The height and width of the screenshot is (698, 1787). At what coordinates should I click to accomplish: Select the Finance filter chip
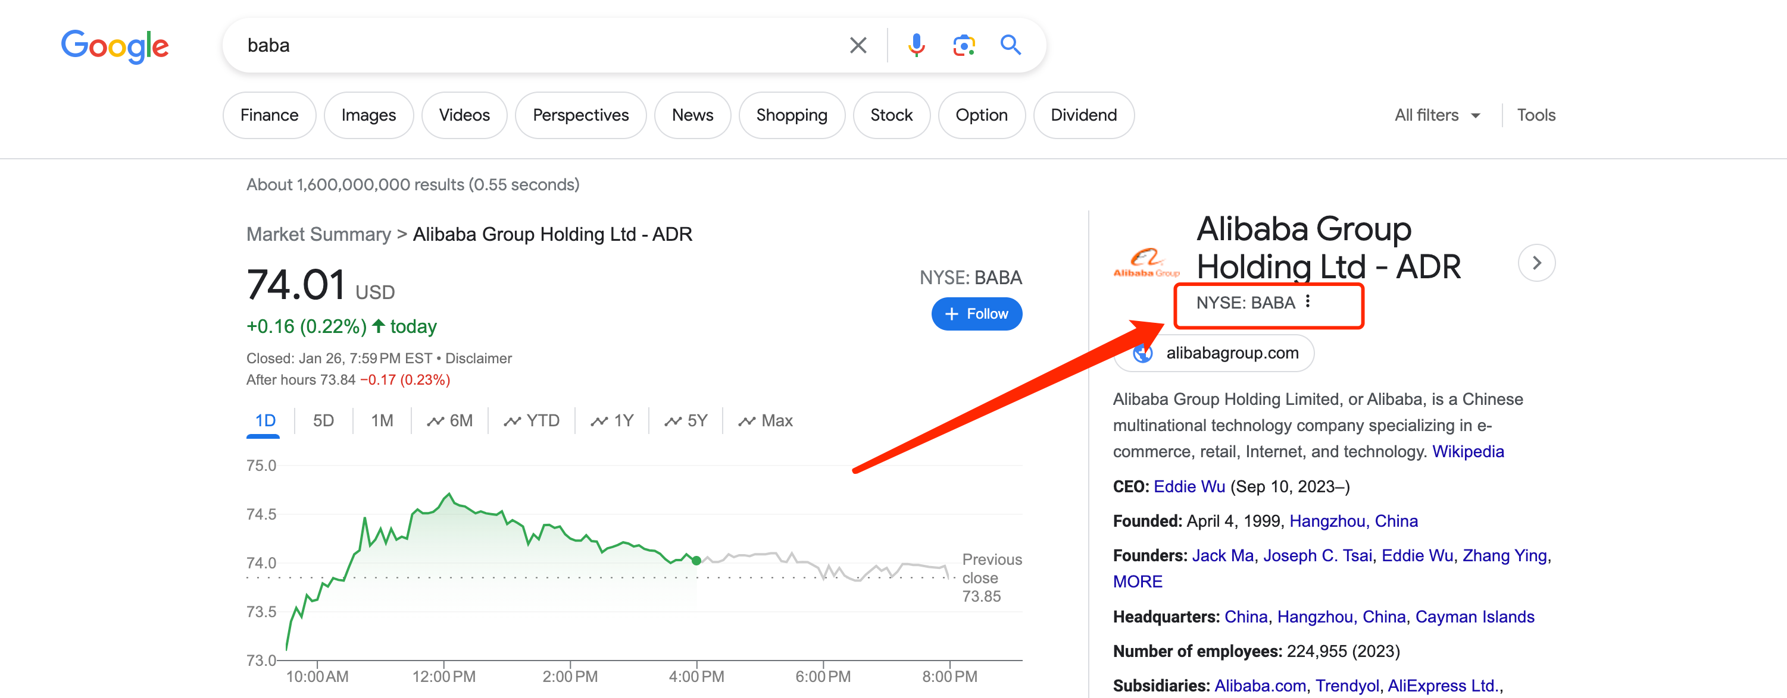[269, 115]
